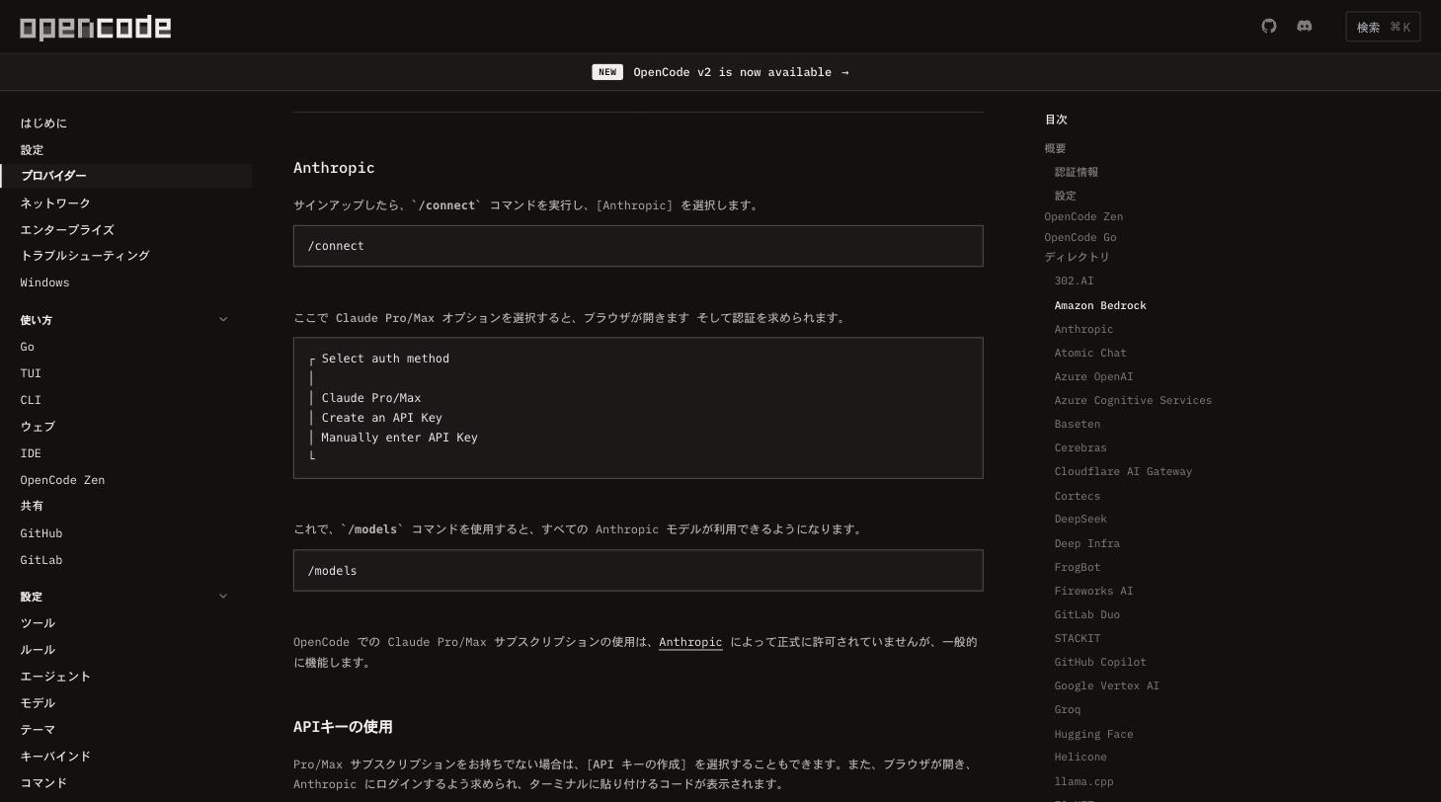The image size is (1441, 802).
Task: Jump to Atomic Chat in table of contents
Action: [1090, 353]
